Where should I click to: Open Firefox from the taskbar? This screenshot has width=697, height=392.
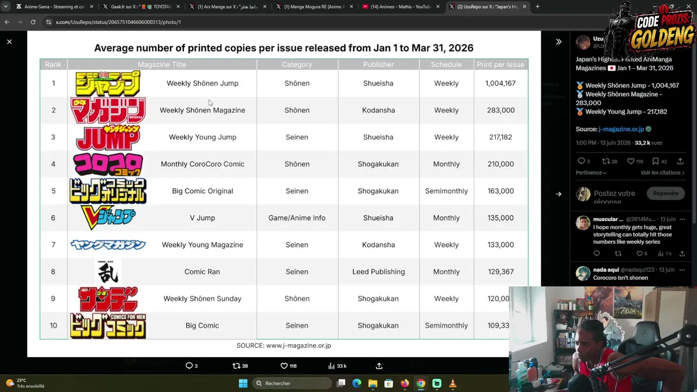click(405, 383)
